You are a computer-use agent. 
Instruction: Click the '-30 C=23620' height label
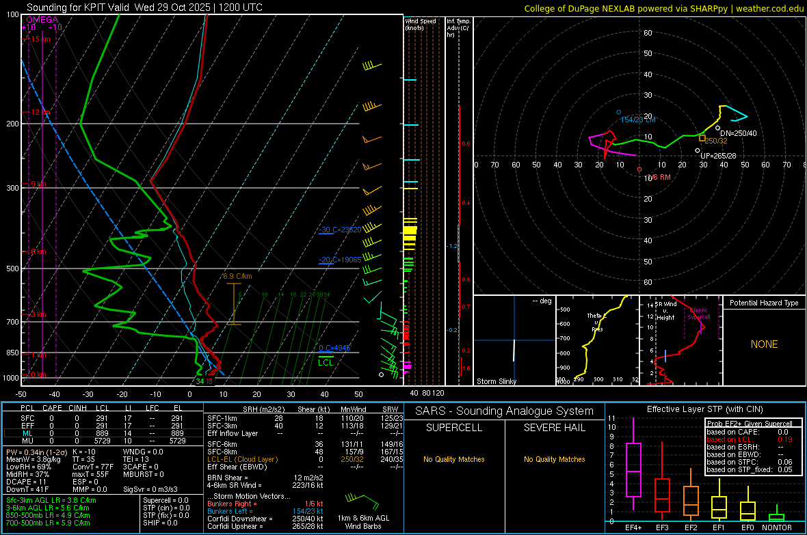(x=340, y=230)
